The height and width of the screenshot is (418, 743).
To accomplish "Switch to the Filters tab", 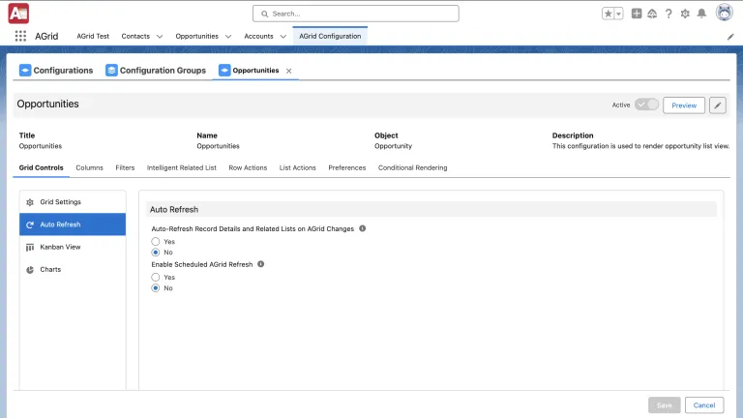I will tap(125, 167).
